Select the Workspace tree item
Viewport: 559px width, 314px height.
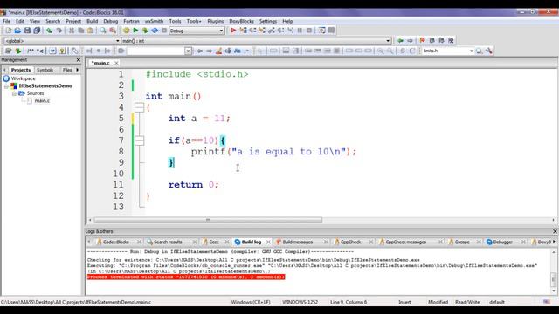pos(24,78)
